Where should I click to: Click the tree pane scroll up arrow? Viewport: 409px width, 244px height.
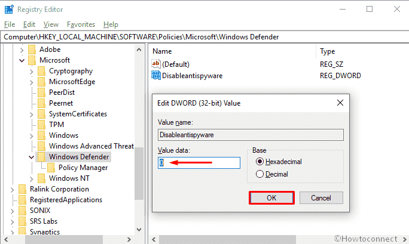[x=139, y=50]
